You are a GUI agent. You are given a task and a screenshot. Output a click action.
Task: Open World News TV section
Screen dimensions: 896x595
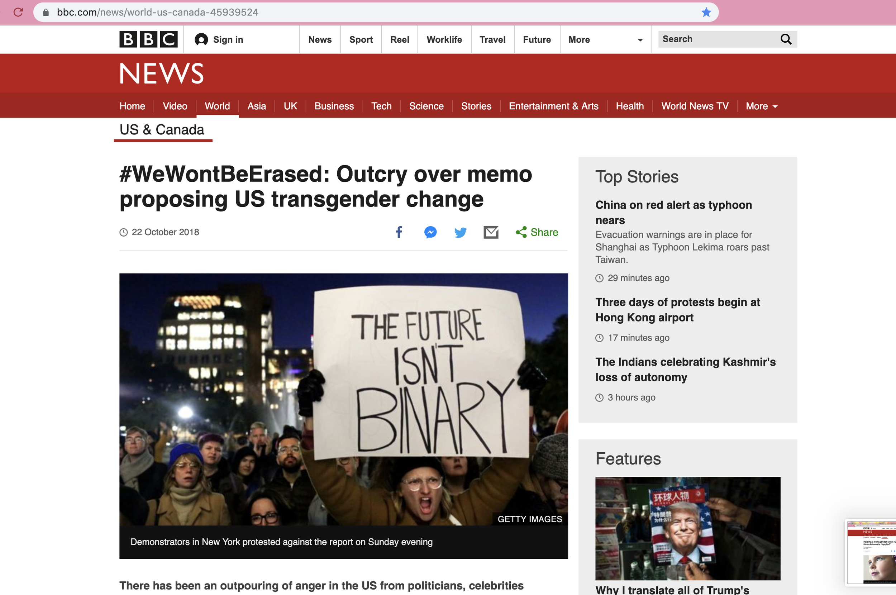(695, 106)
